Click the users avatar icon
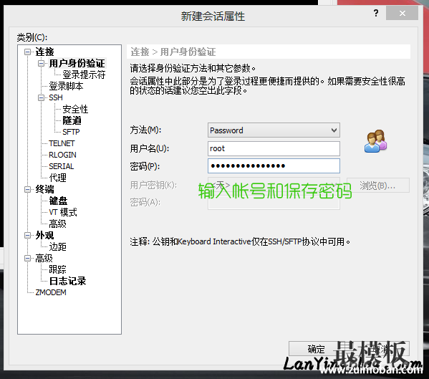The image size is (429, 379). tap(375, 141)
